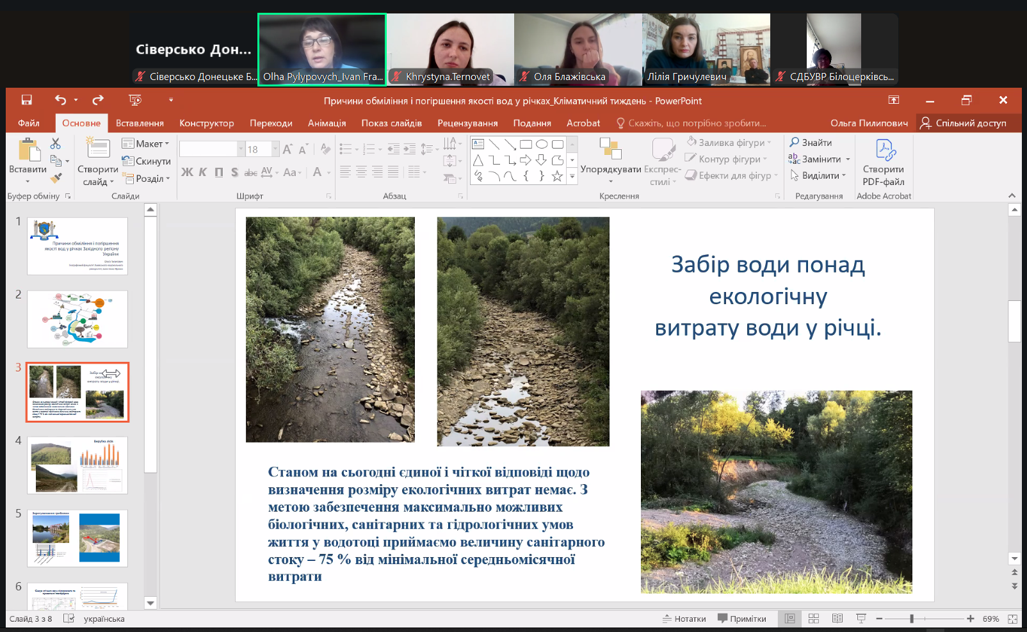Expand the font size combo box
The image size is (1027, 632).
click(276, 149)
